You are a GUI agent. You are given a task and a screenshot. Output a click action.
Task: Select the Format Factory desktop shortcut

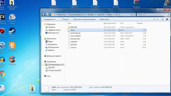coord(12,19)
